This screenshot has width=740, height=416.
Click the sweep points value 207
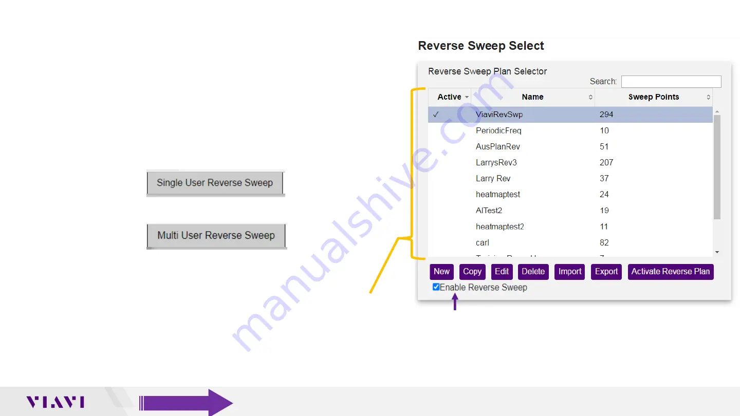(x=606, y=162)
